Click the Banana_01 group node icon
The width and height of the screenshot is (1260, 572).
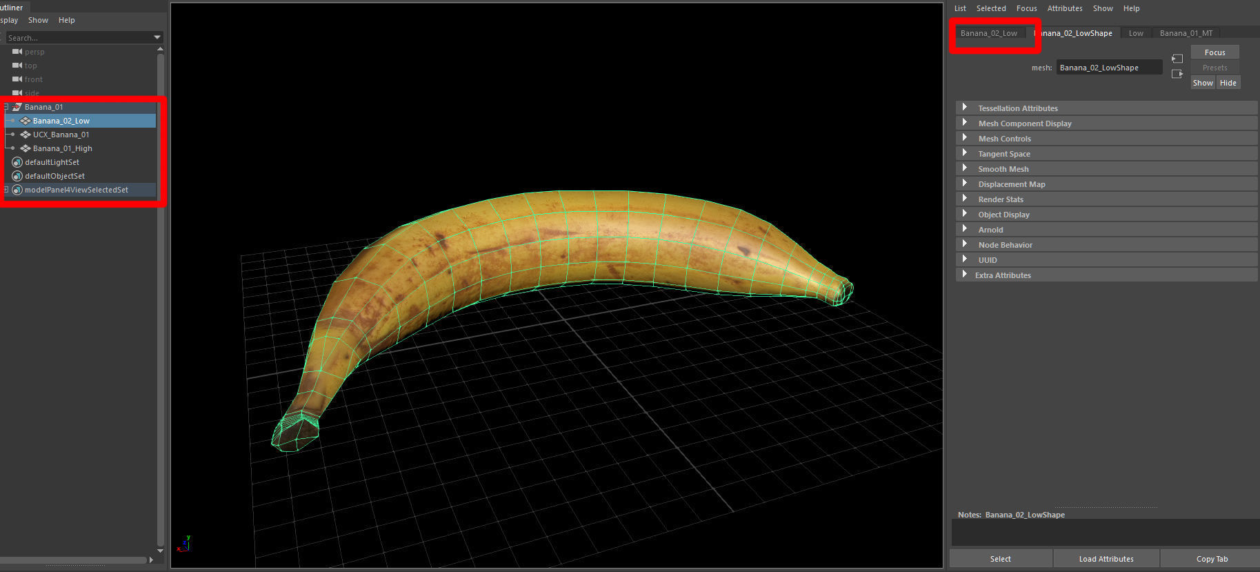(17, 107)
